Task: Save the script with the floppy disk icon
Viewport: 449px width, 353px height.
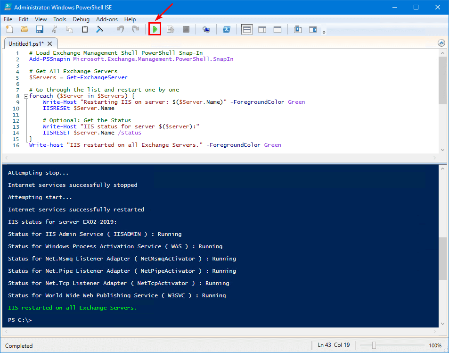Action: point(40,29)
